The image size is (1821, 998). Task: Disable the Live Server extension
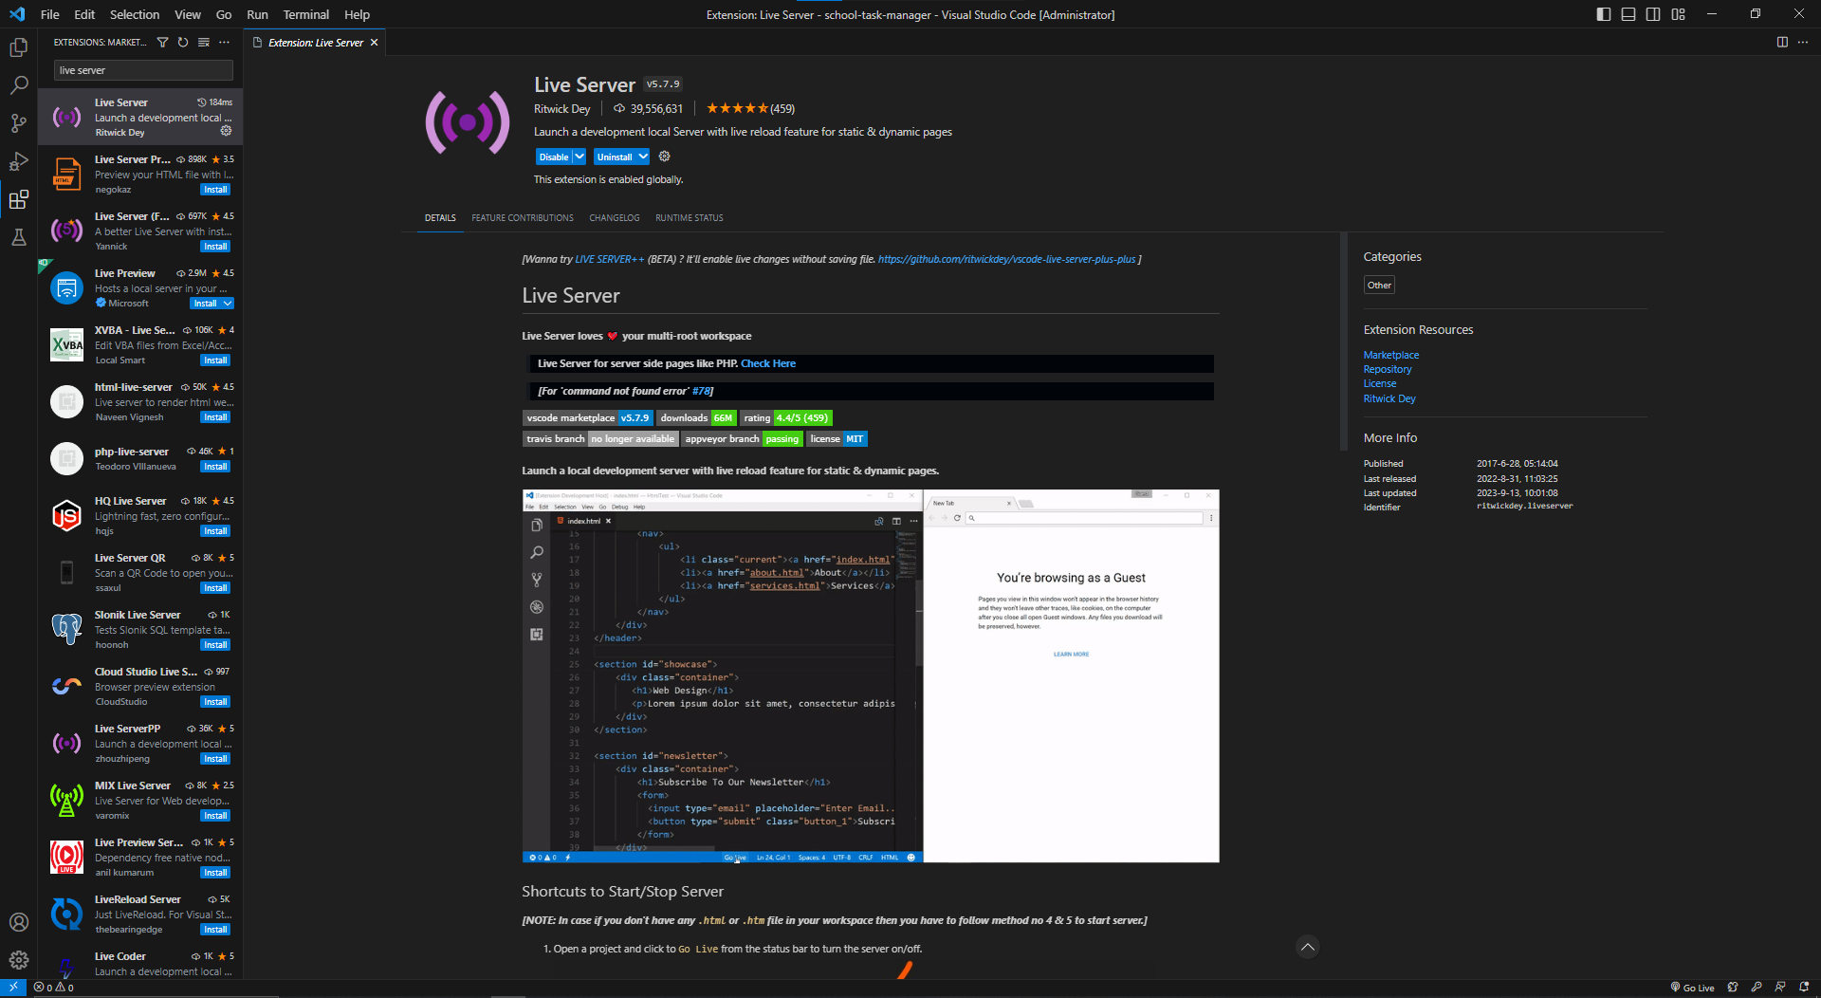(554, 157)
